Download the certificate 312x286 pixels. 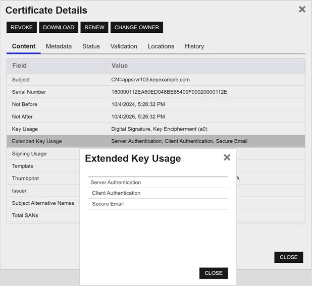[x=59, y=27]
